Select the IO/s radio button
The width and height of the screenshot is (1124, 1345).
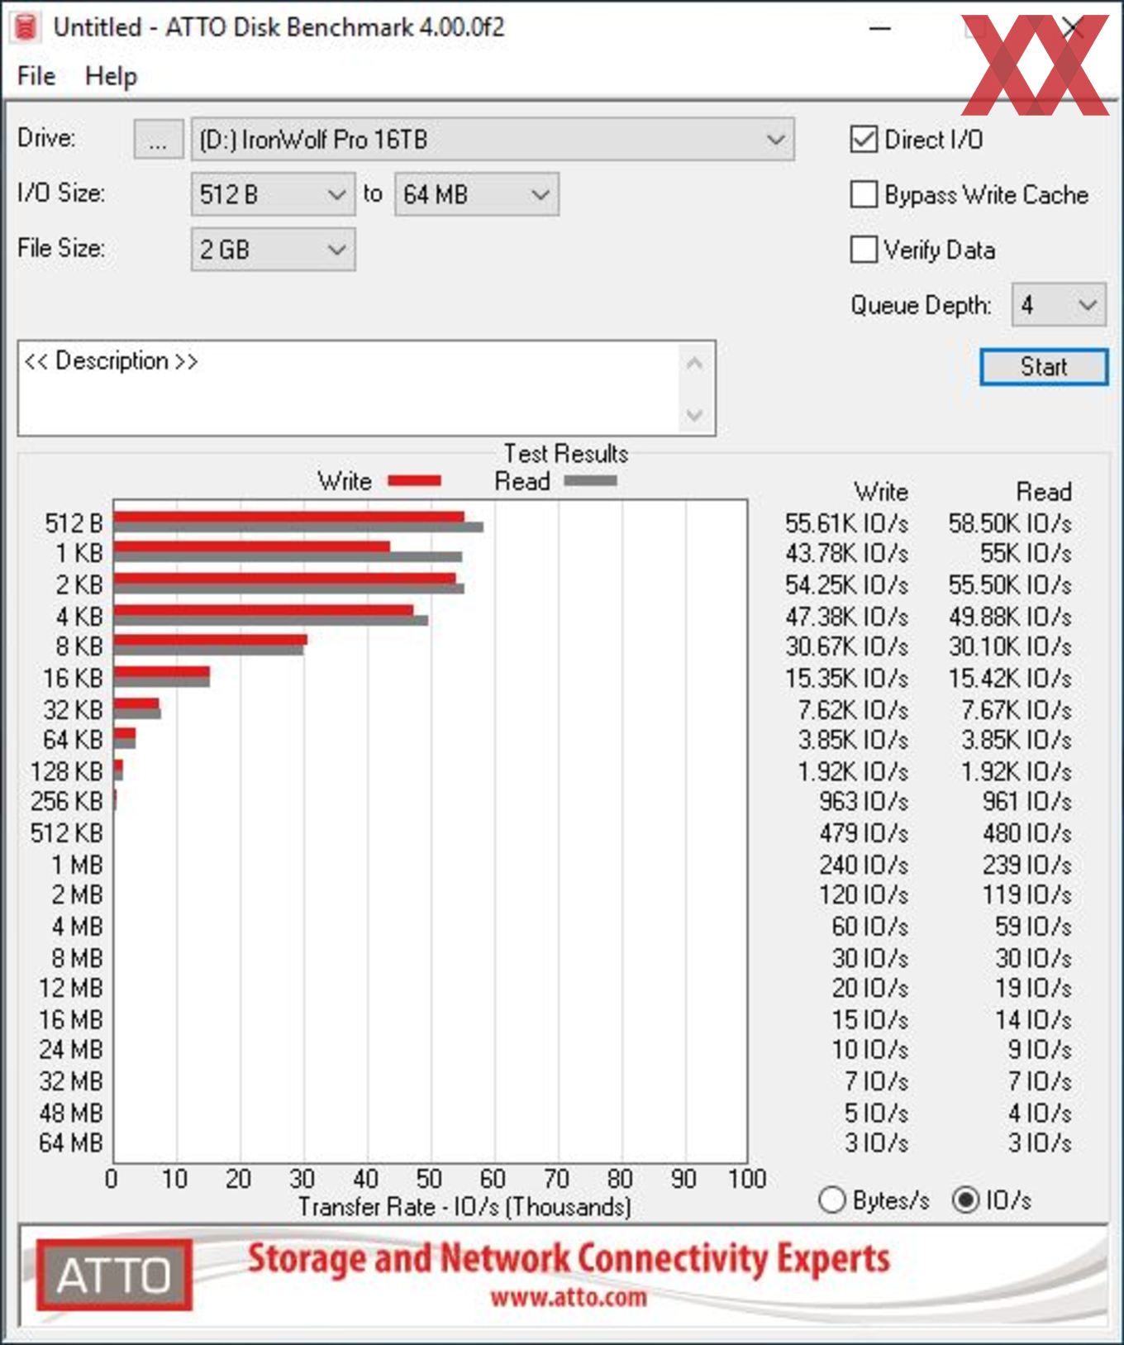965,1200
